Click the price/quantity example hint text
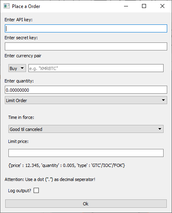Viewport: 172px width, 213px height. tap(67, 165)
